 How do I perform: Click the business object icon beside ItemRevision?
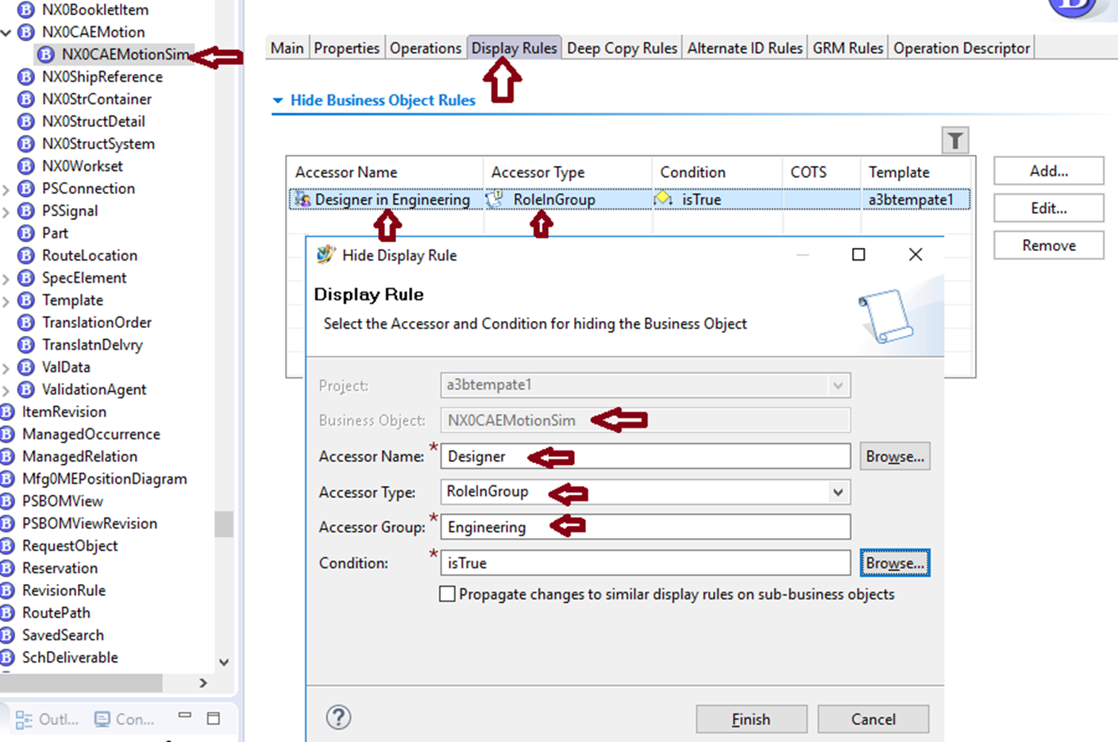tap(7, 412)
